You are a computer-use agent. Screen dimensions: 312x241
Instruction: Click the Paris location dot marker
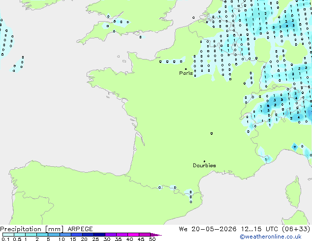coord(186,69)
